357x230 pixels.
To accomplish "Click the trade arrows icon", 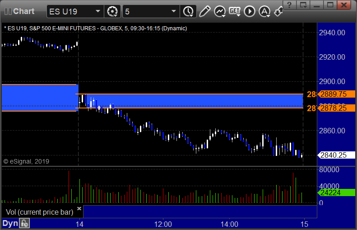I will 278,11.
